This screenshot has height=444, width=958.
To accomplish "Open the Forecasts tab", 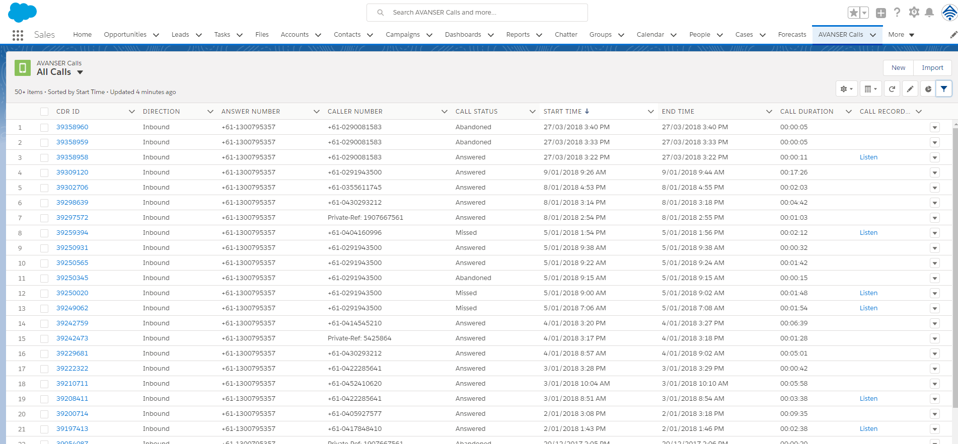I will 792,35.
